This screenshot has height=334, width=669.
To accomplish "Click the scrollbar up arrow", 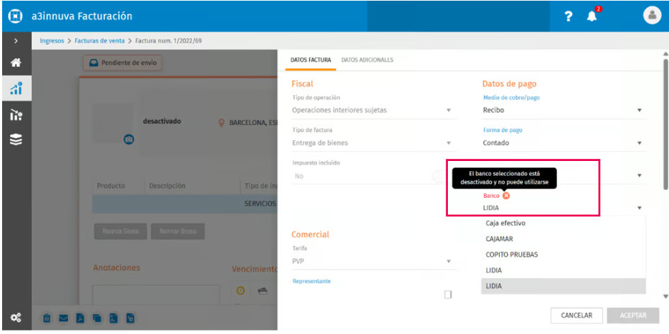I will (665, 54).
